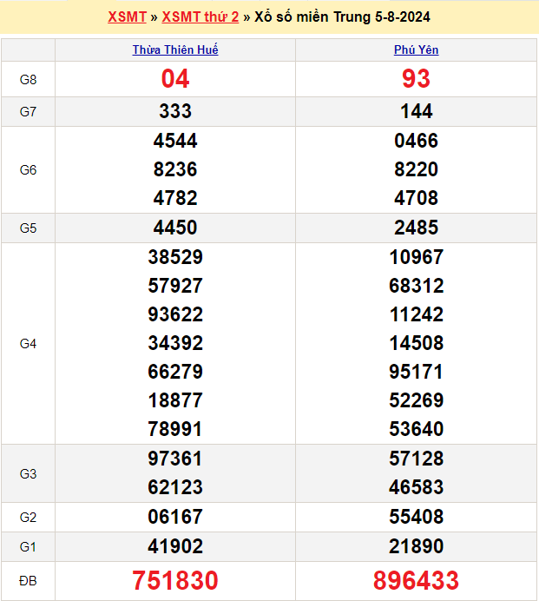Select the G7 result 333

pyautogui.click(x=175, y=111)
